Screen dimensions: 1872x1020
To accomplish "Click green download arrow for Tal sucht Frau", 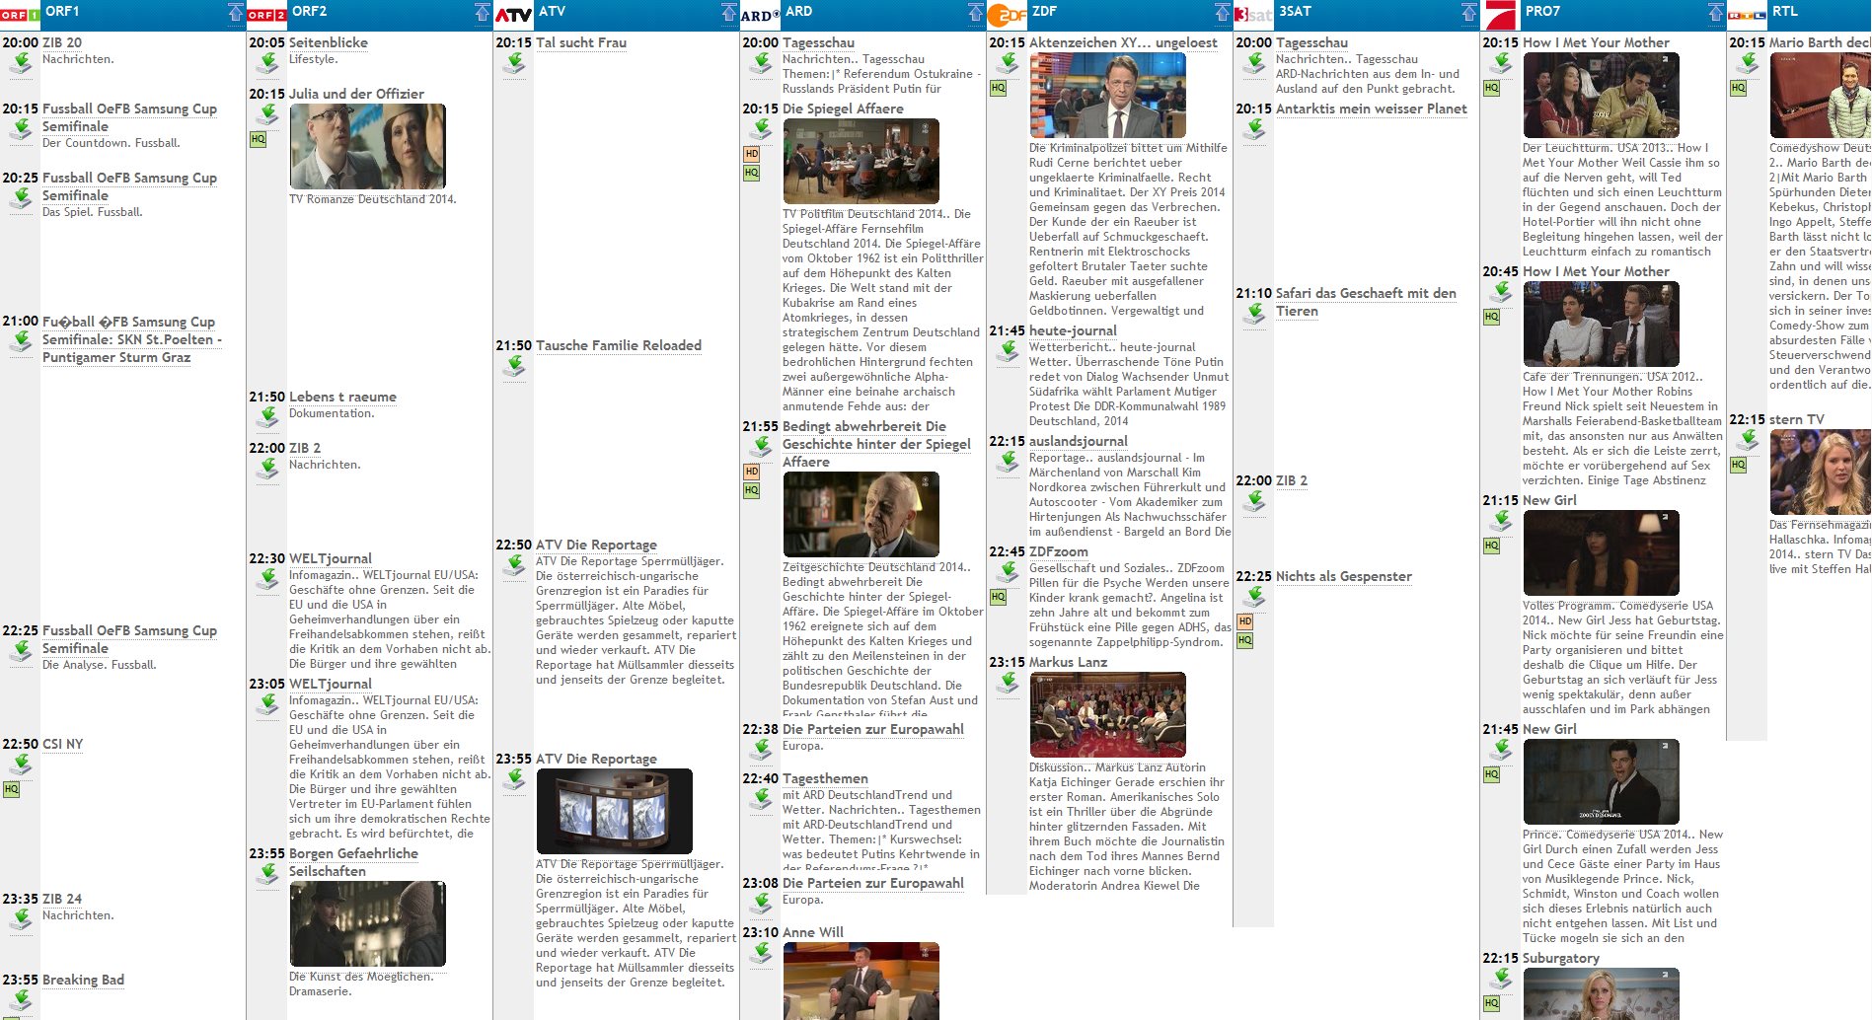I will click(514, 64).
